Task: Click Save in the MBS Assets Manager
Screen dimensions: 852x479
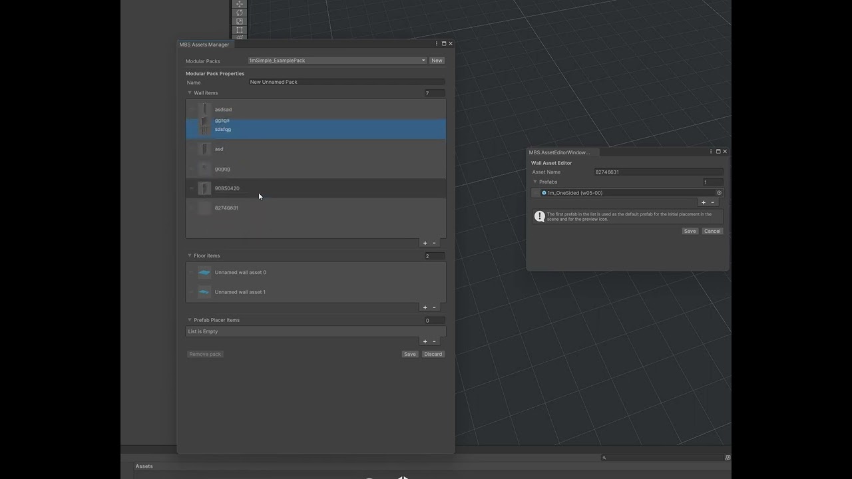Action: [409, 354]
